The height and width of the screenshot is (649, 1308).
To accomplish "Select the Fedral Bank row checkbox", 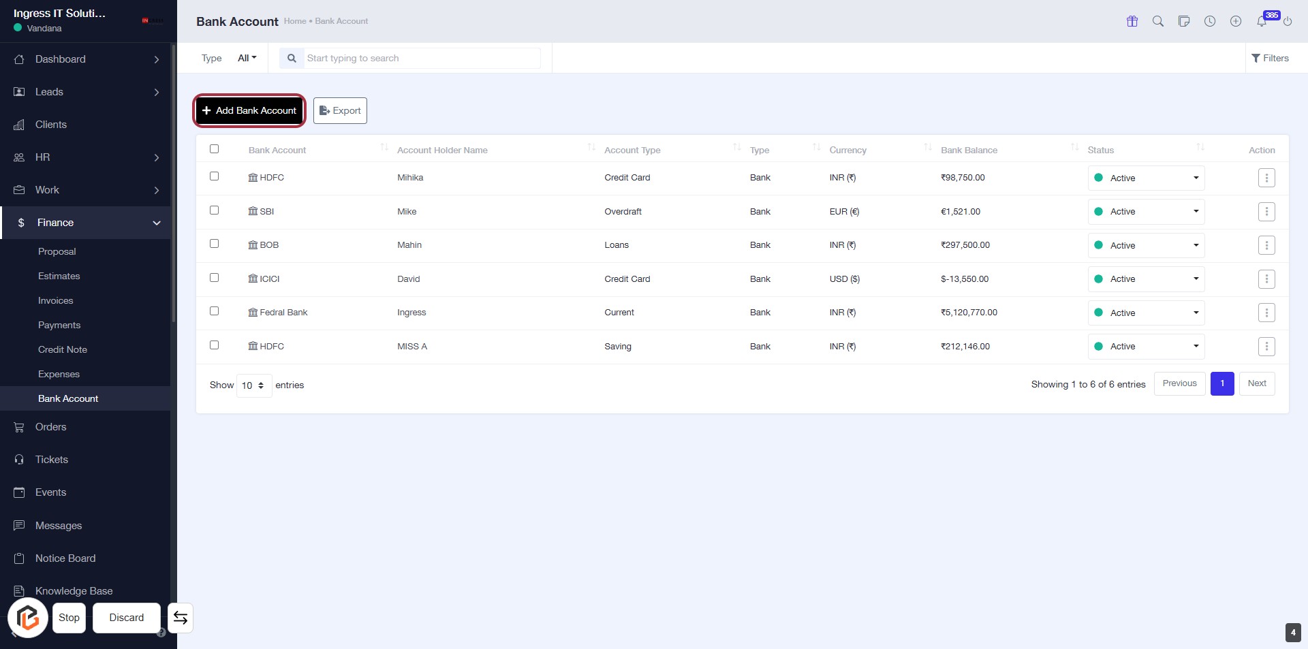I will 215,311.
